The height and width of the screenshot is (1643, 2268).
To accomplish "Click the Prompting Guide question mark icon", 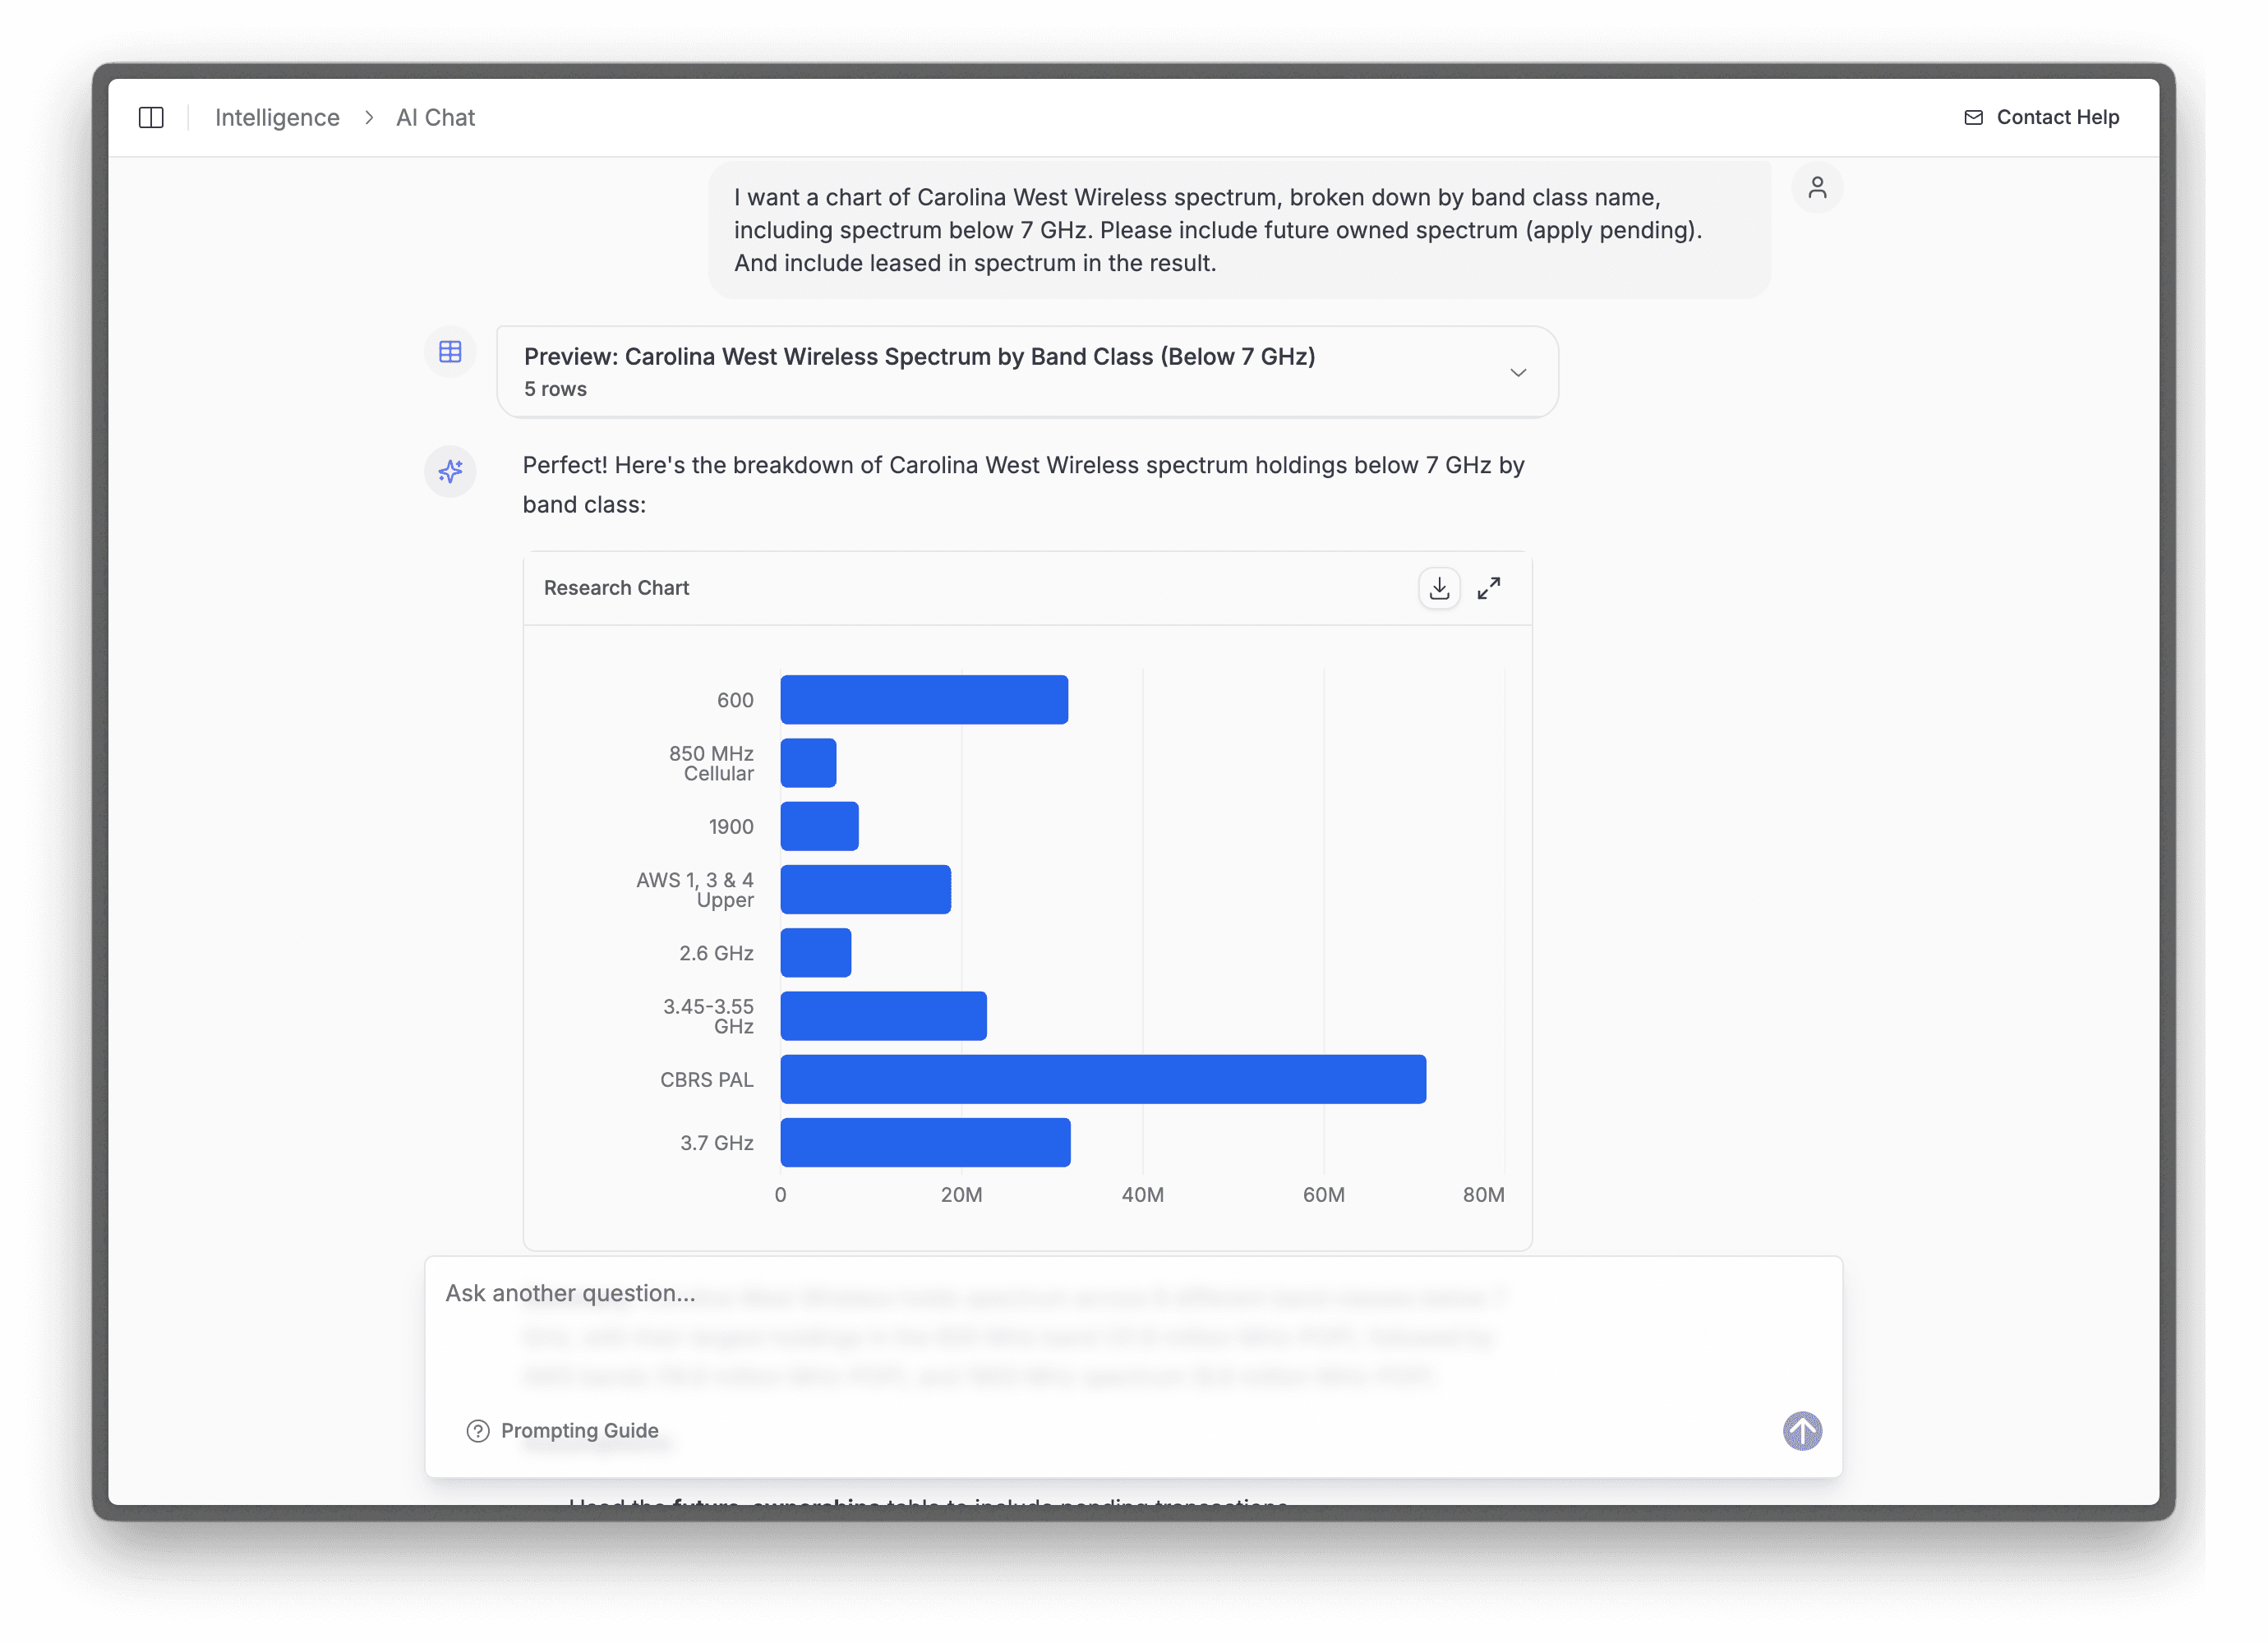I will pyautogui.click(x=477, y=1430).
